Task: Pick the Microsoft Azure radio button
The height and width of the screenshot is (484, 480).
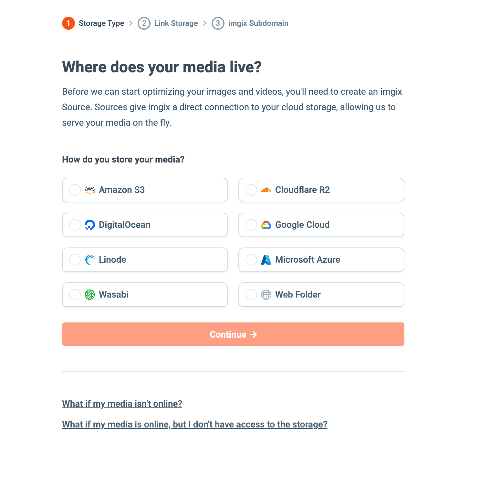Action: pos(251,260)
